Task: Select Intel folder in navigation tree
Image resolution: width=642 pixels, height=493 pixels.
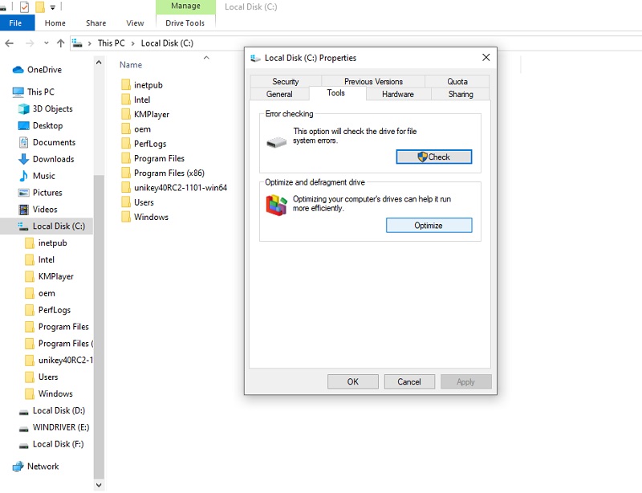Action: [47, 260]
